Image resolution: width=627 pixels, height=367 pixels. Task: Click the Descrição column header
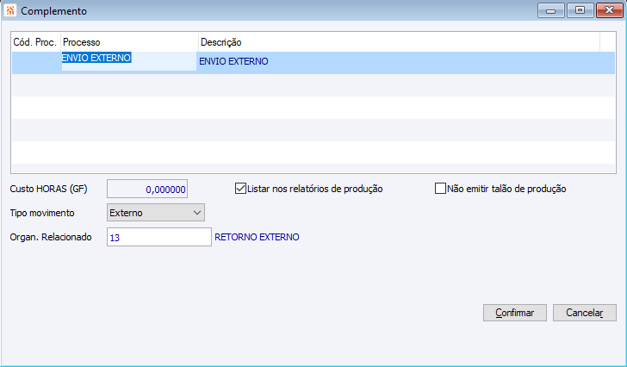399,42
